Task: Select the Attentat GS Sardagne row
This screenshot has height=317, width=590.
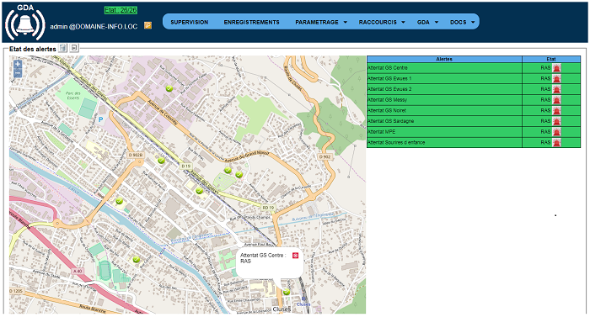Action: (x=474, y=121)
